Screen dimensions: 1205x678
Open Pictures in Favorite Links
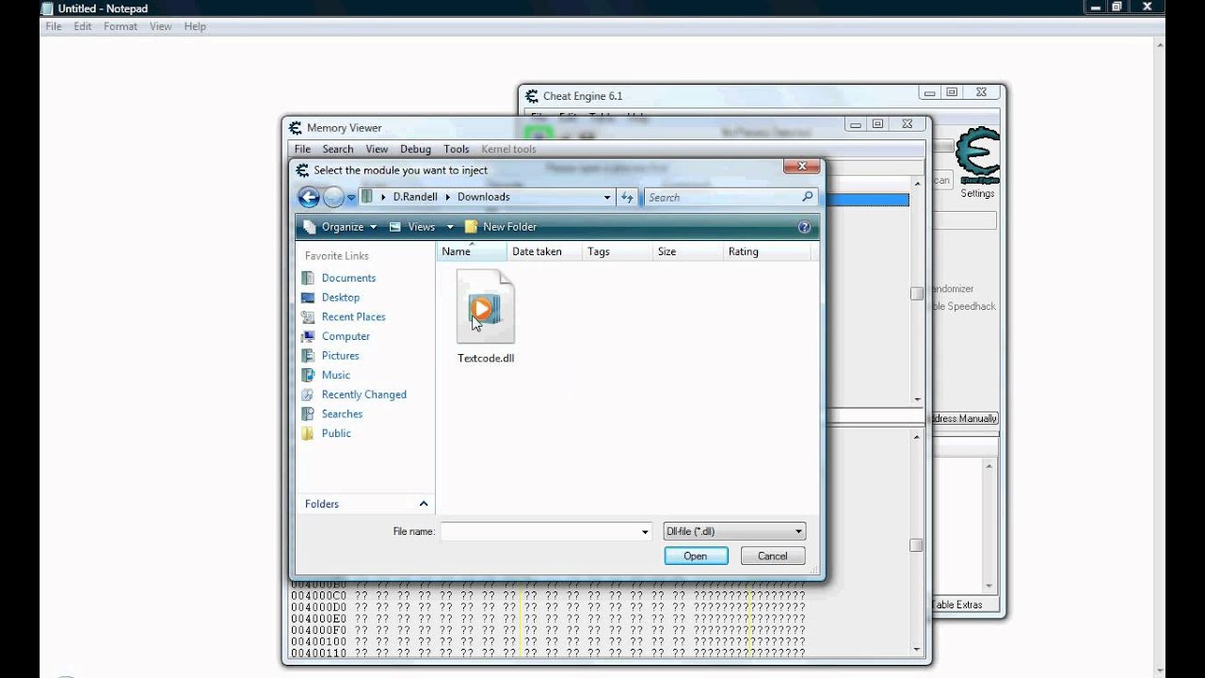pyautogui.click(x=340, y=356)
